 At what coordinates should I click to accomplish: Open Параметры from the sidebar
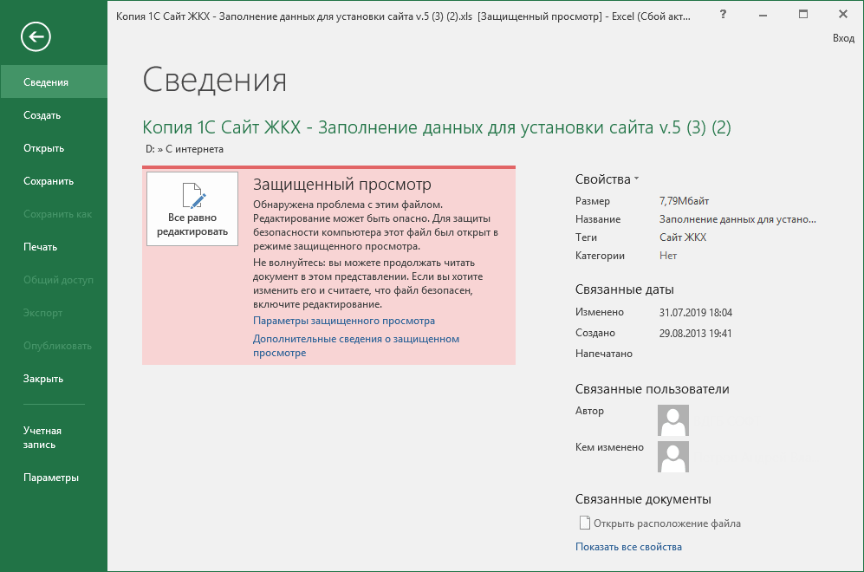pos(51,478)
